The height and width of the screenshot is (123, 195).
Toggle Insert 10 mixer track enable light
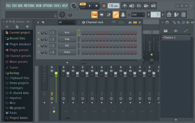[151, 54]
